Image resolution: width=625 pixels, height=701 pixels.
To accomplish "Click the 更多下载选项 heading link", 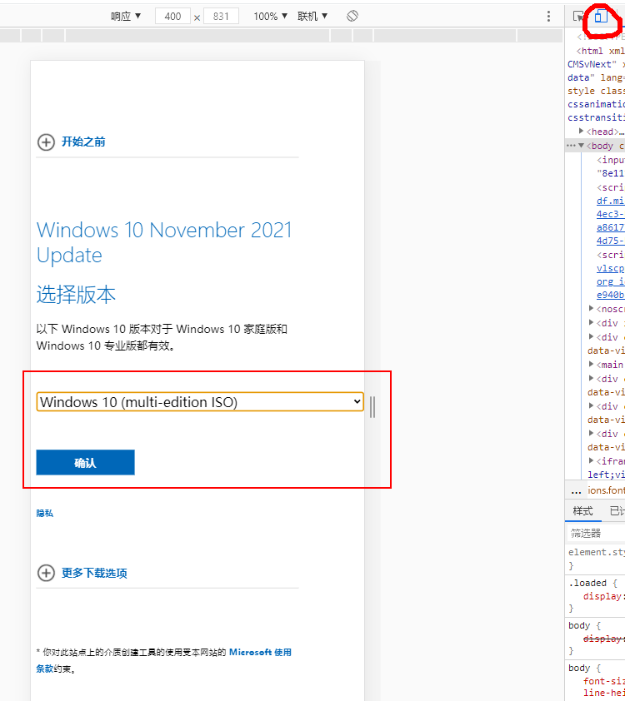I will point(94,573).
